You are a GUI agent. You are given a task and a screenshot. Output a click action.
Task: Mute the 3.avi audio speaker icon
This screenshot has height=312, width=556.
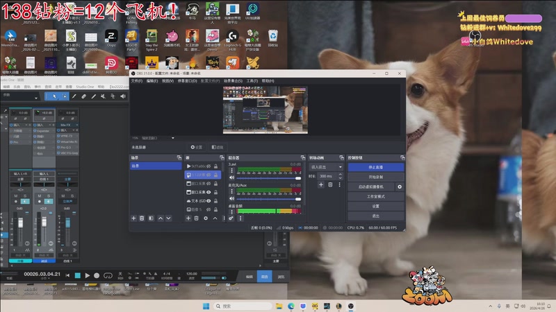coord(231,177)
